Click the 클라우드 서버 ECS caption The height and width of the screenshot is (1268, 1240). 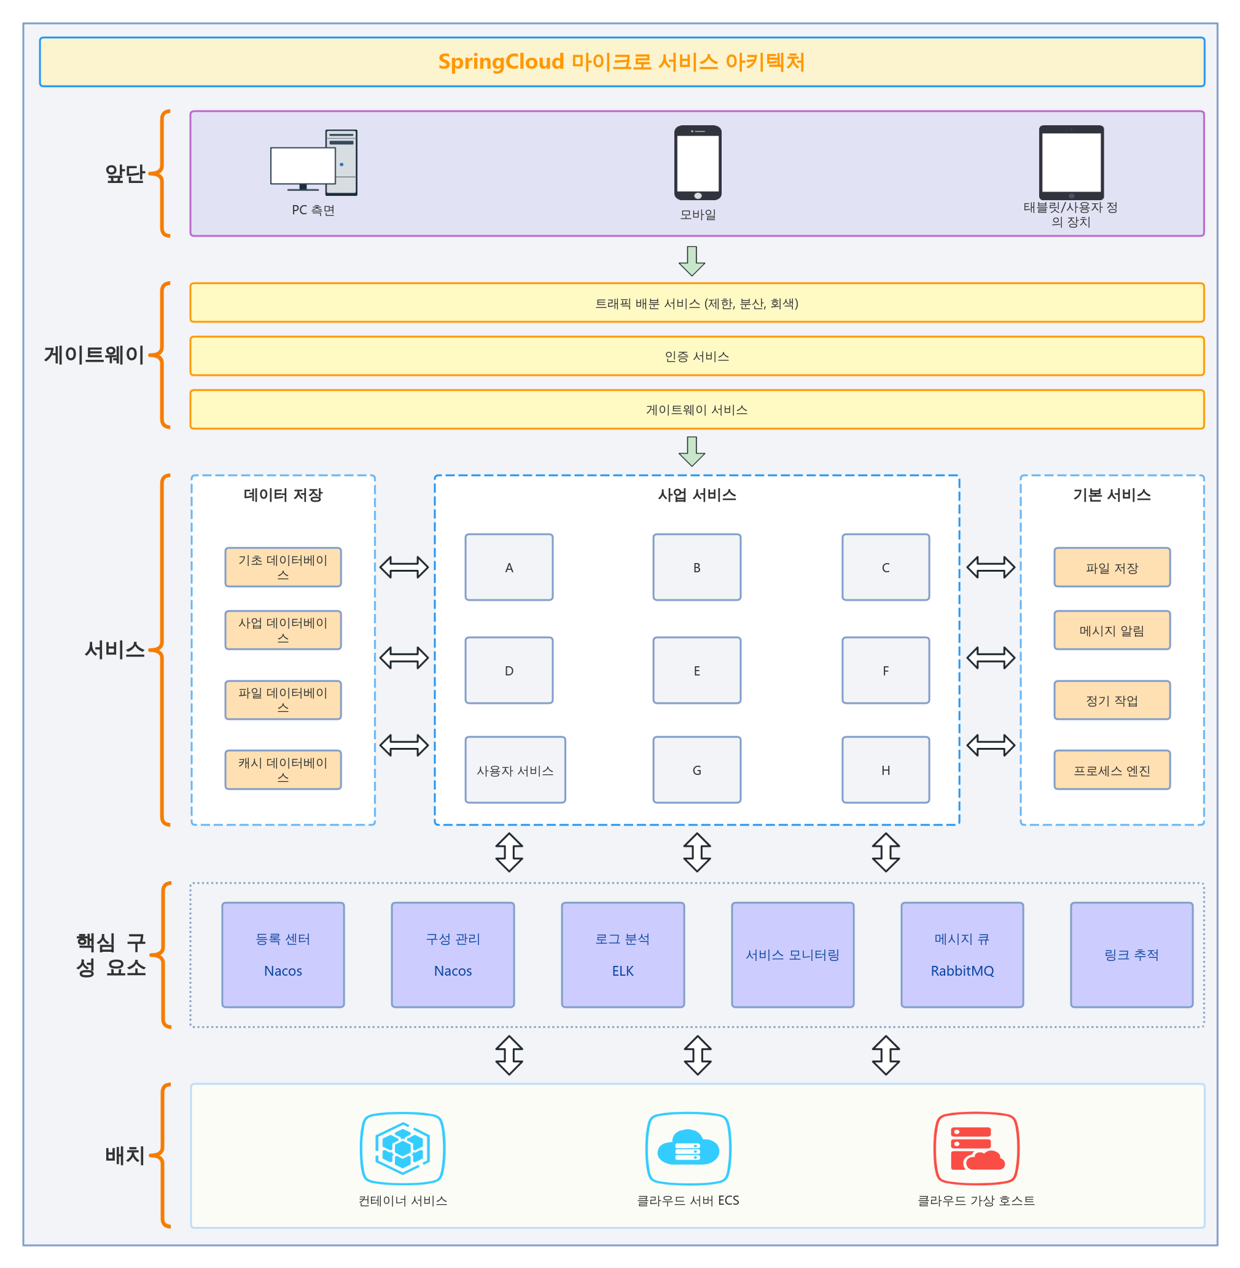point(688,1201)
